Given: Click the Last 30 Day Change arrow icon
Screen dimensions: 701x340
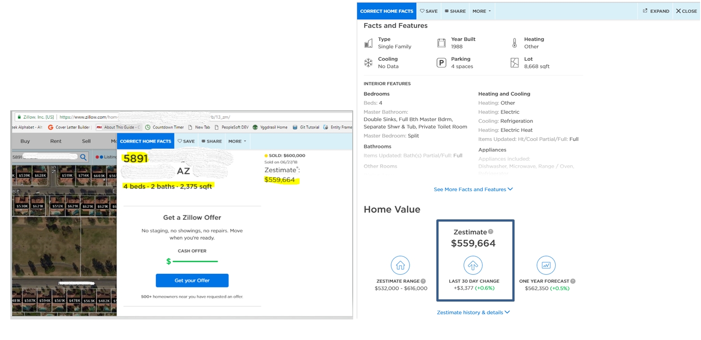Looking at the screenshot, I should point(473,265).
